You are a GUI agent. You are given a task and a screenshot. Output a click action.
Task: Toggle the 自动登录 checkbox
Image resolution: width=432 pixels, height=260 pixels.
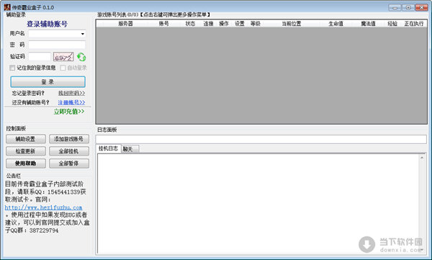[63, 68]
